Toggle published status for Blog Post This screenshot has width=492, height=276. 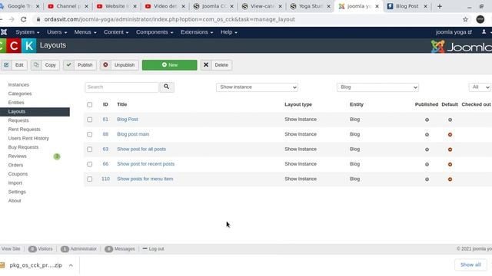click(x=427, y=120)
